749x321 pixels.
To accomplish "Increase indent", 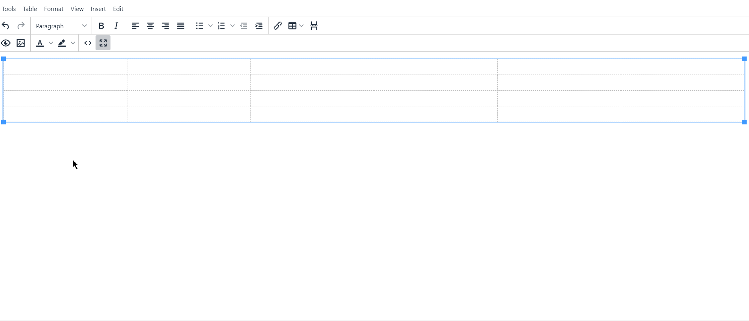I will (x=259, y=26).
